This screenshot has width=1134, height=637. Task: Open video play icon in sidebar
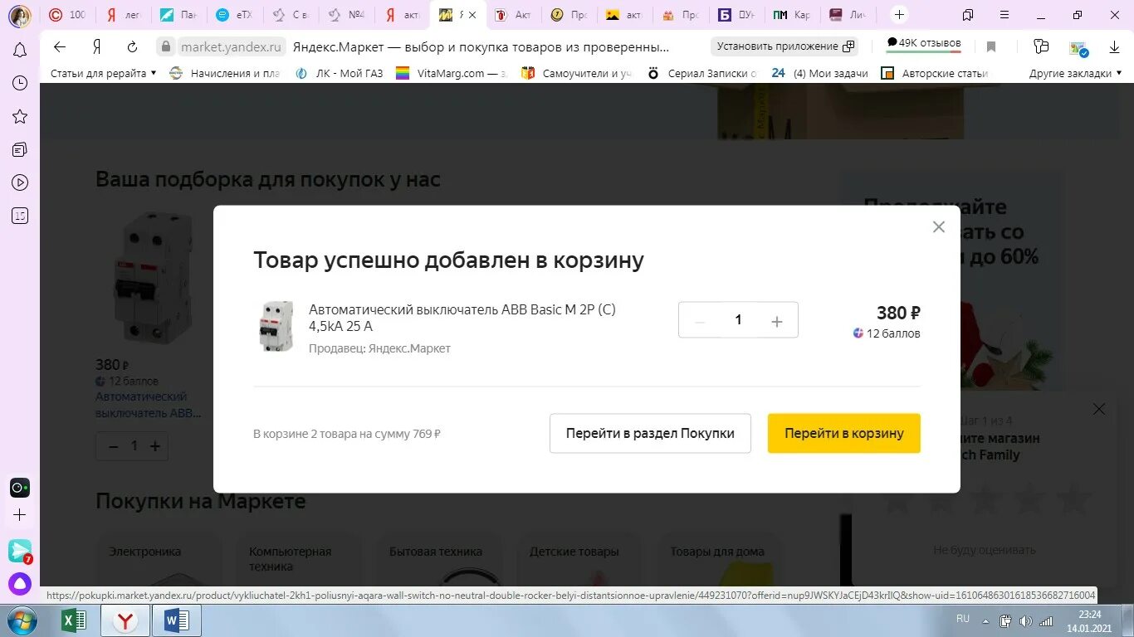coord(20,182)
